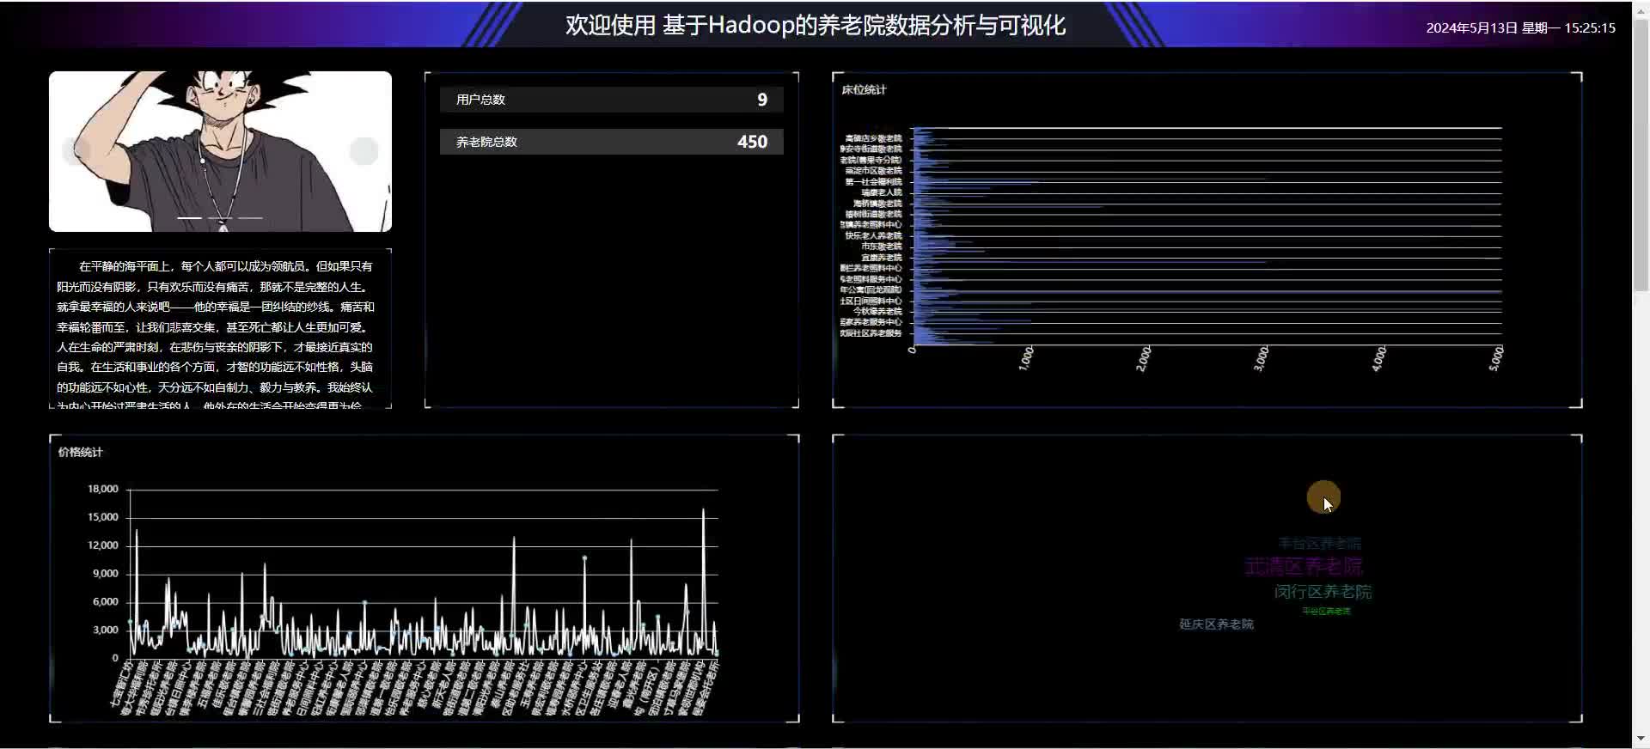Click the carousel next arrow on the image

pyautogui.click(x=364, y=151)
